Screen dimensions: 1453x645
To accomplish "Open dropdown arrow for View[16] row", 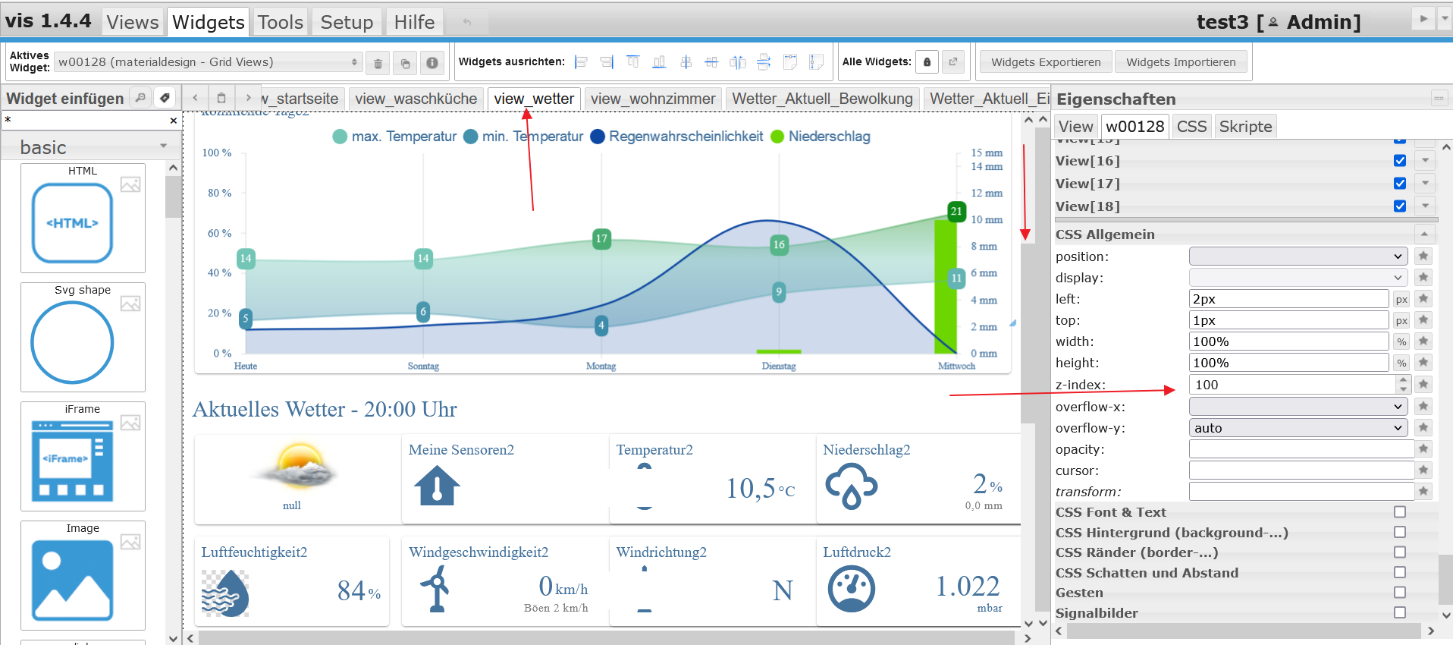I will pyautogui.click(x=1425, y=161).
